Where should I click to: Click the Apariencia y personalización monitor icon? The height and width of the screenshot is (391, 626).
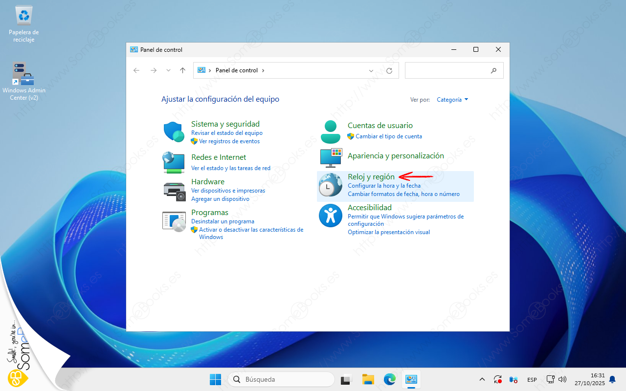point(331,158)
